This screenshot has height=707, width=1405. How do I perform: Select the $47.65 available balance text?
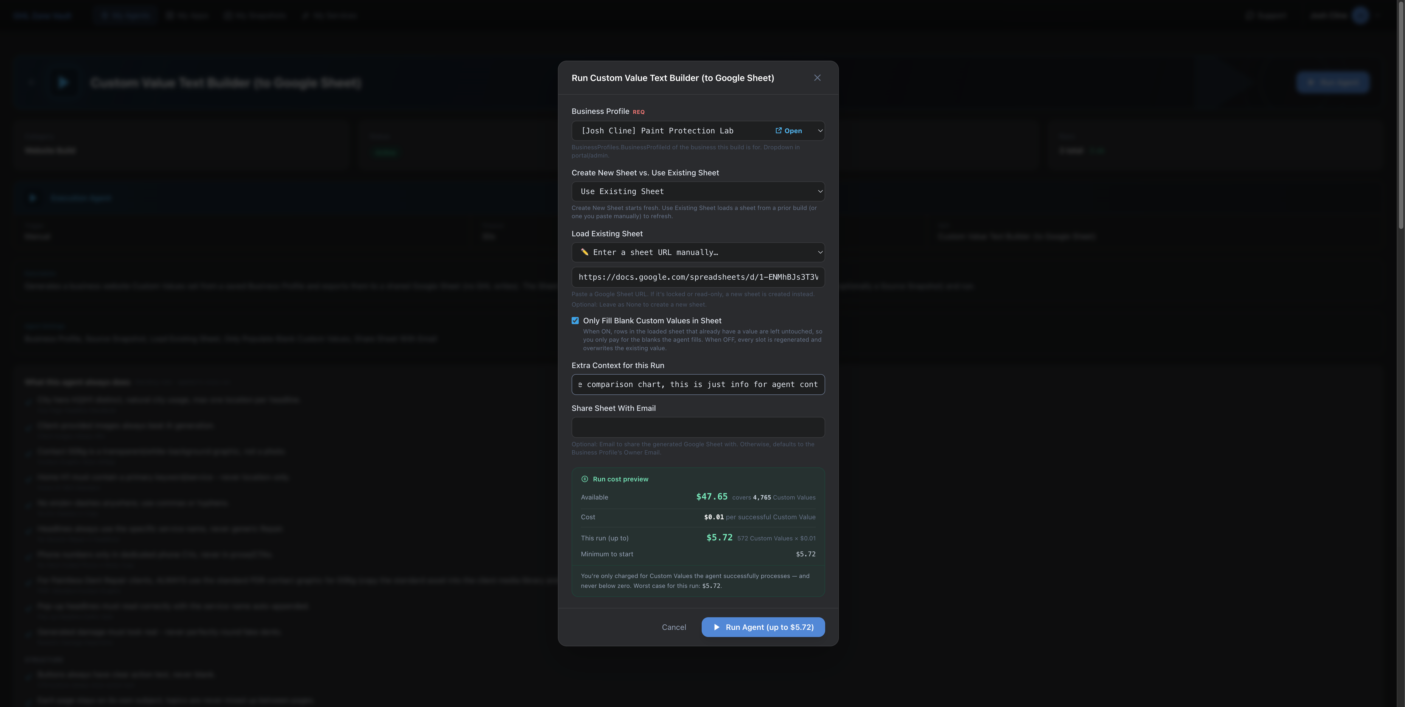[712, 496]
